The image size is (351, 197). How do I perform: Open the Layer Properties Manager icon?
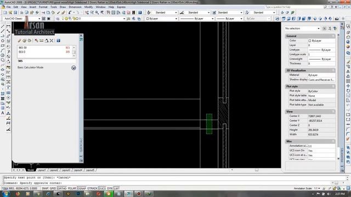click(58, 19)
